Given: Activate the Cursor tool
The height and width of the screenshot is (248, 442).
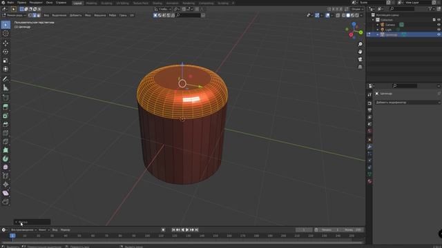Looking at the screenshot, I should pyautogui.click(x=6, y=34).
